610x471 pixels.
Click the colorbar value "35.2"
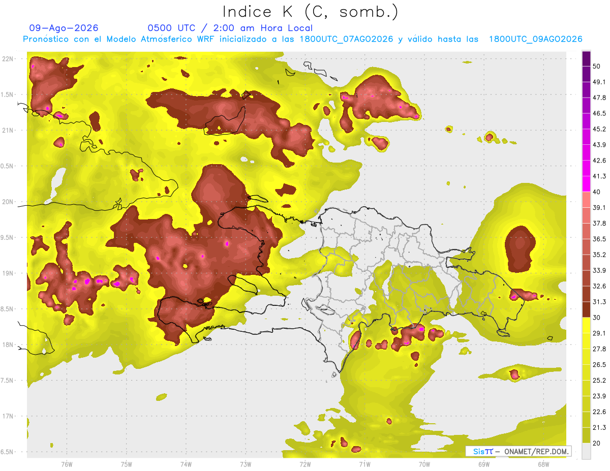point(600,255)
